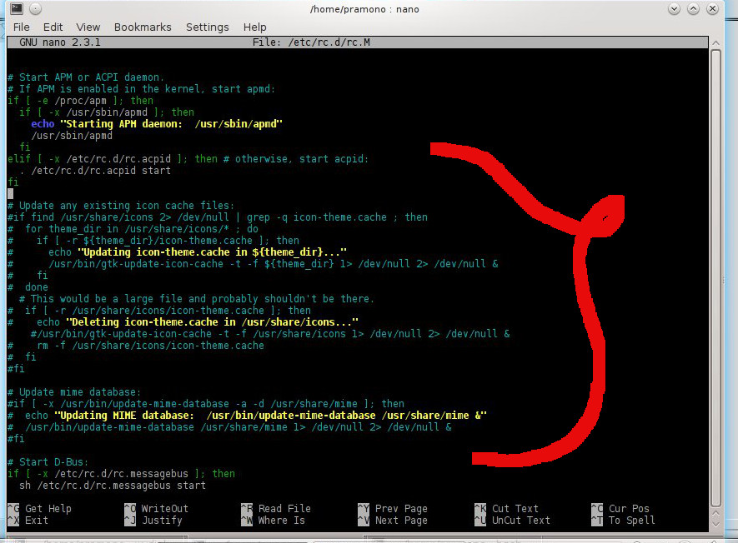Click the '^X Exit' shortcut
This screenshot has width=738, height=543.
click(x=28, y=521)
